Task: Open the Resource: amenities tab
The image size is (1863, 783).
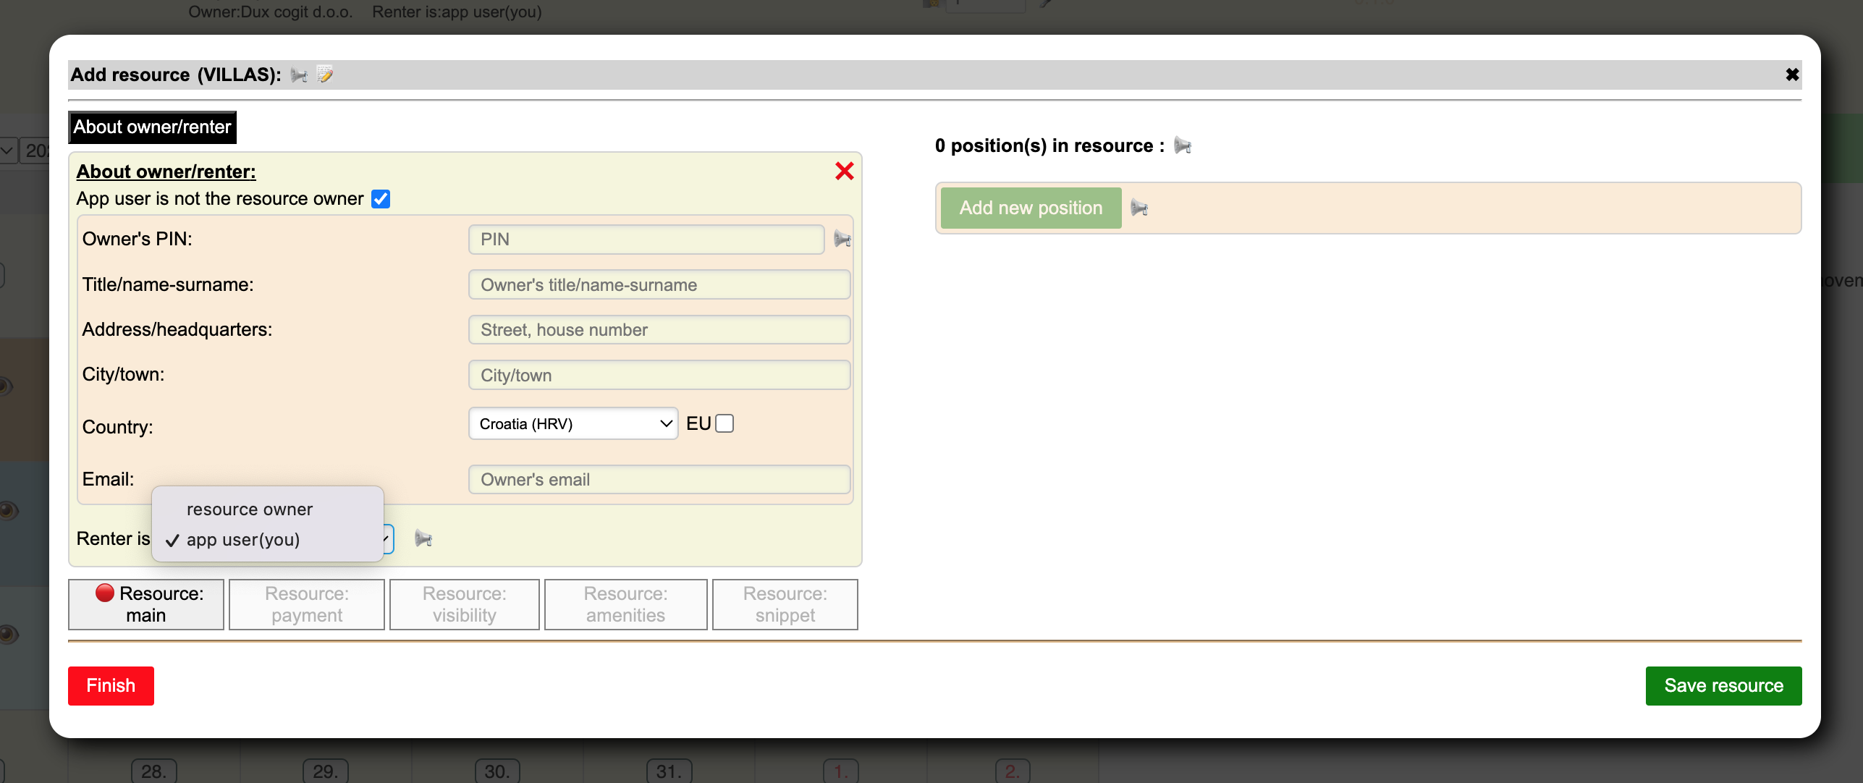Action: [625, 604]
